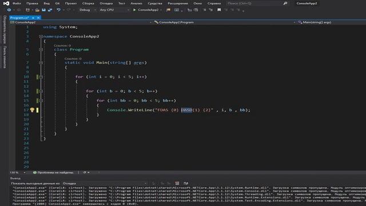
Task: Click the args parameter in Main
Action: 139,62
